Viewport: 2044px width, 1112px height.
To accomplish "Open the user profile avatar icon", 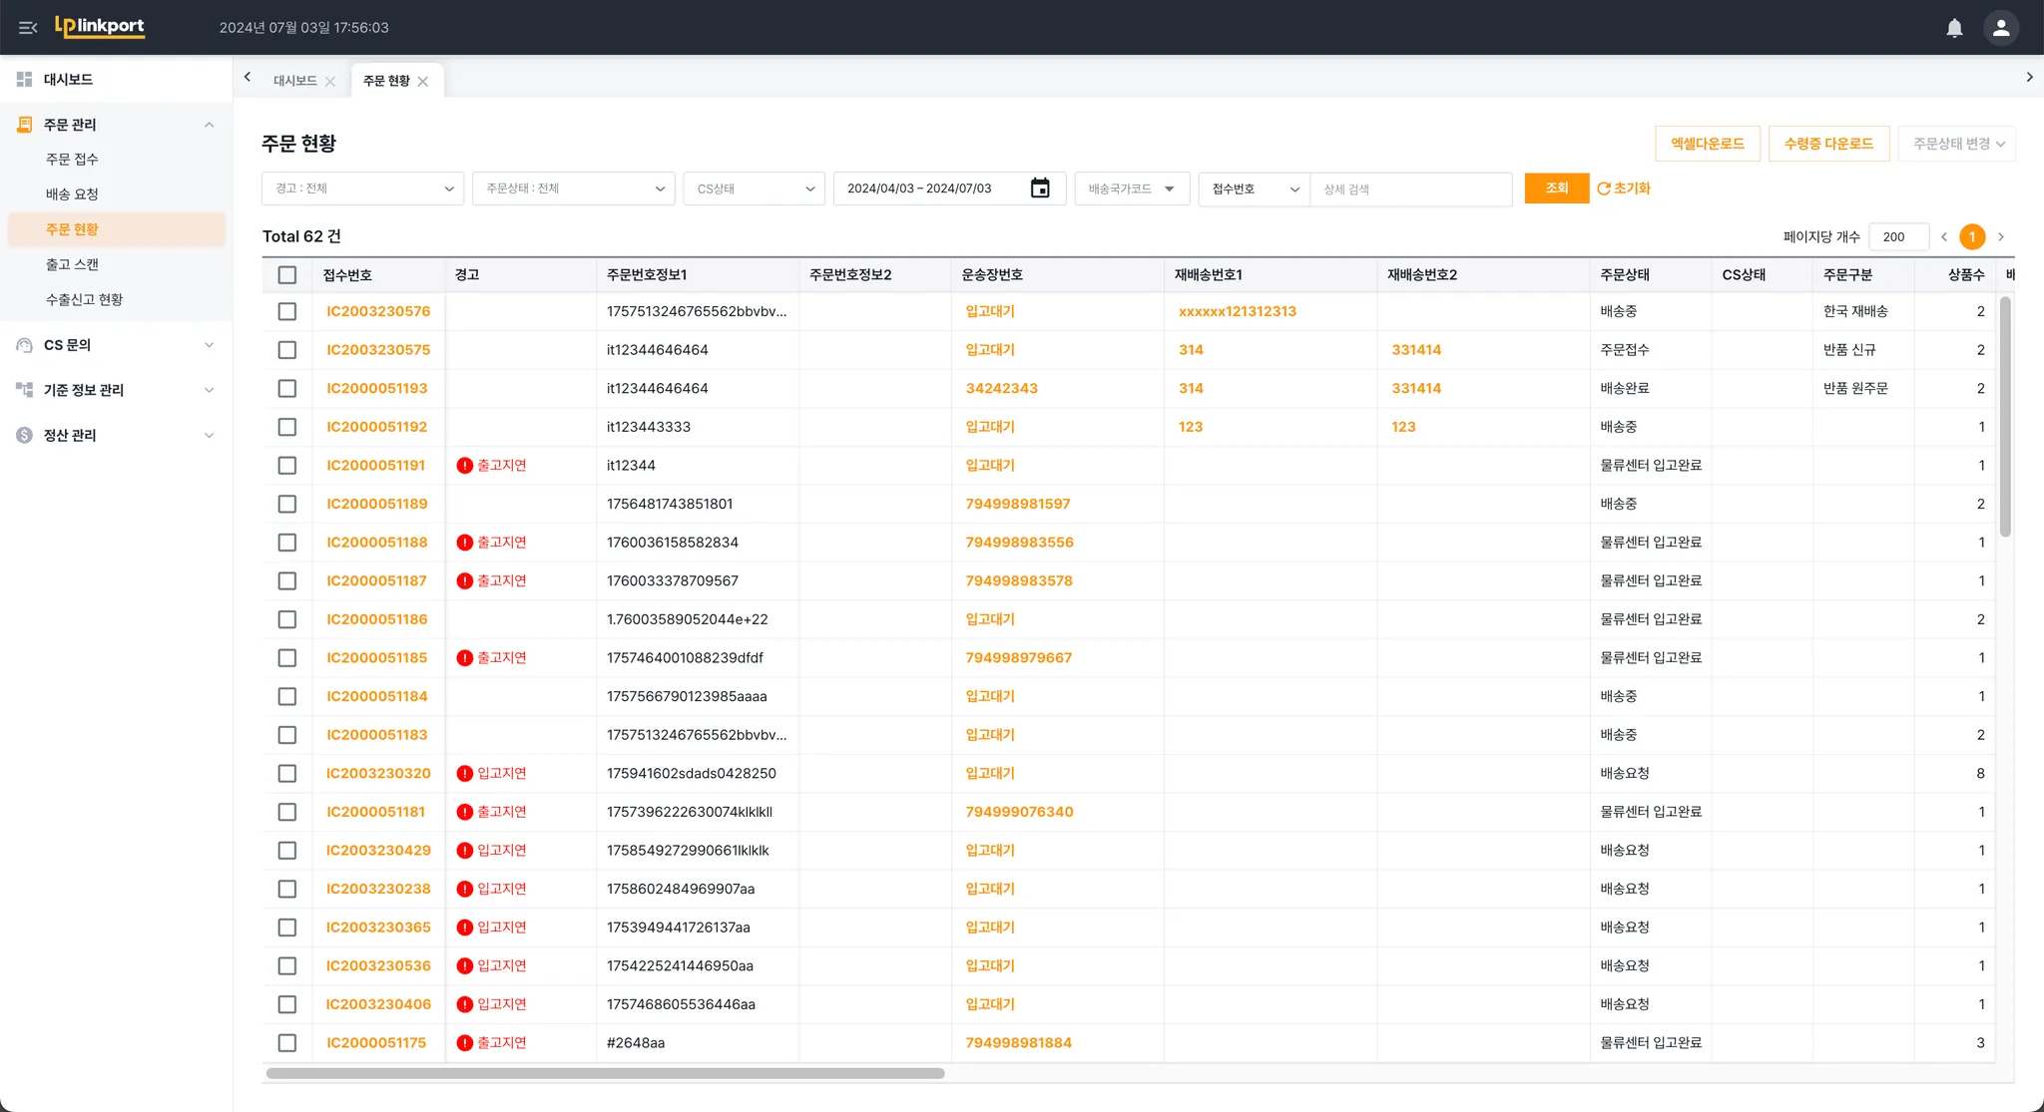I will [2000, 28].
